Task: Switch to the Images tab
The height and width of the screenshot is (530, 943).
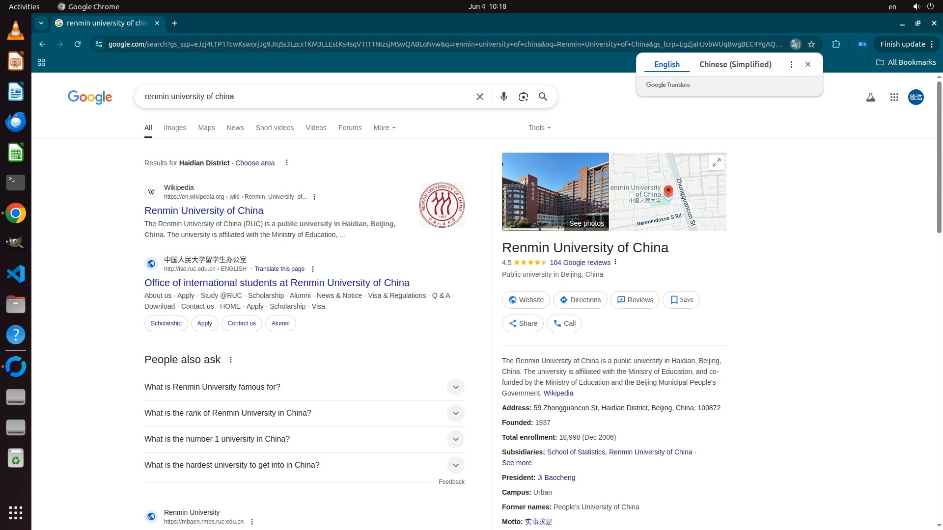Action: point(175,128)
